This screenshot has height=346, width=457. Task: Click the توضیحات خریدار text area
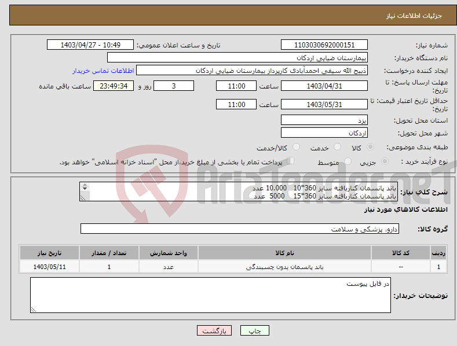coord(210,295)
